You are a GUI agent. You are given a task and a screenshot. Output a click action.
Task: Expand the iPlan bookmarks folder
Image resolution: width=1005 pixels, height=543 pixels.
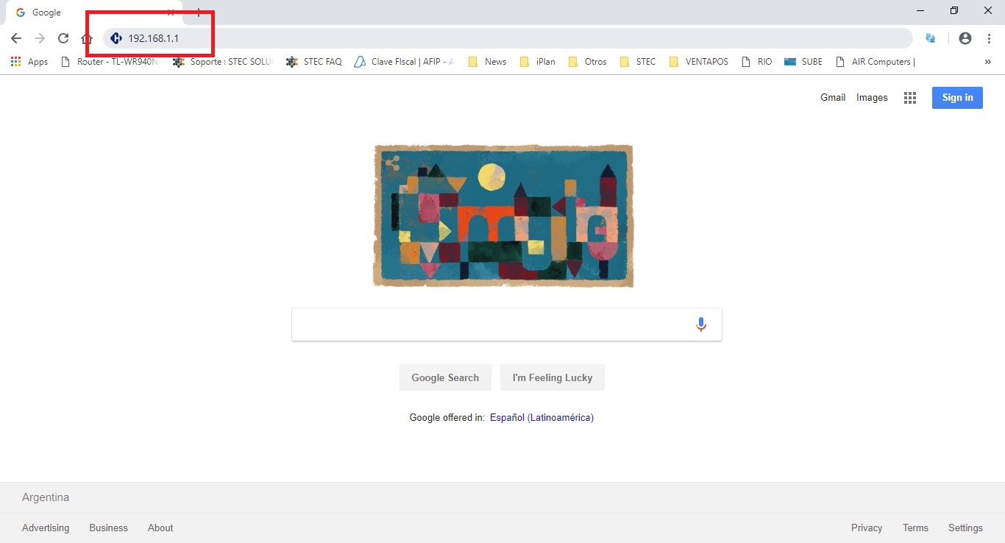[537, 62]
